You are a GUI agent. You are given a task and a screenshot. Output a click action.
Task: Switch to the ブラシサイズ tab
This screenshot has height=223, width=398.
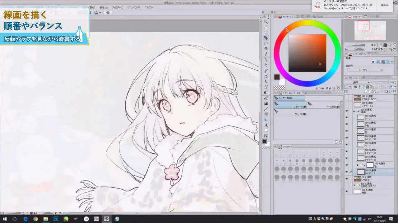coord(285,146)
